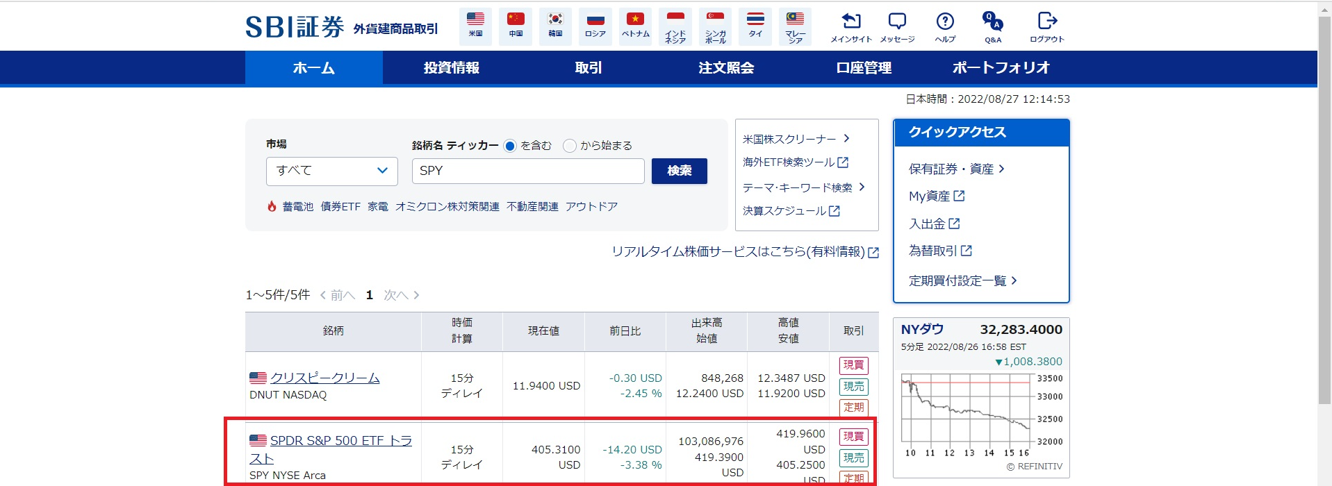Open the 取引 tab
Screen dimensions: 1332x486
click(589, 67)
